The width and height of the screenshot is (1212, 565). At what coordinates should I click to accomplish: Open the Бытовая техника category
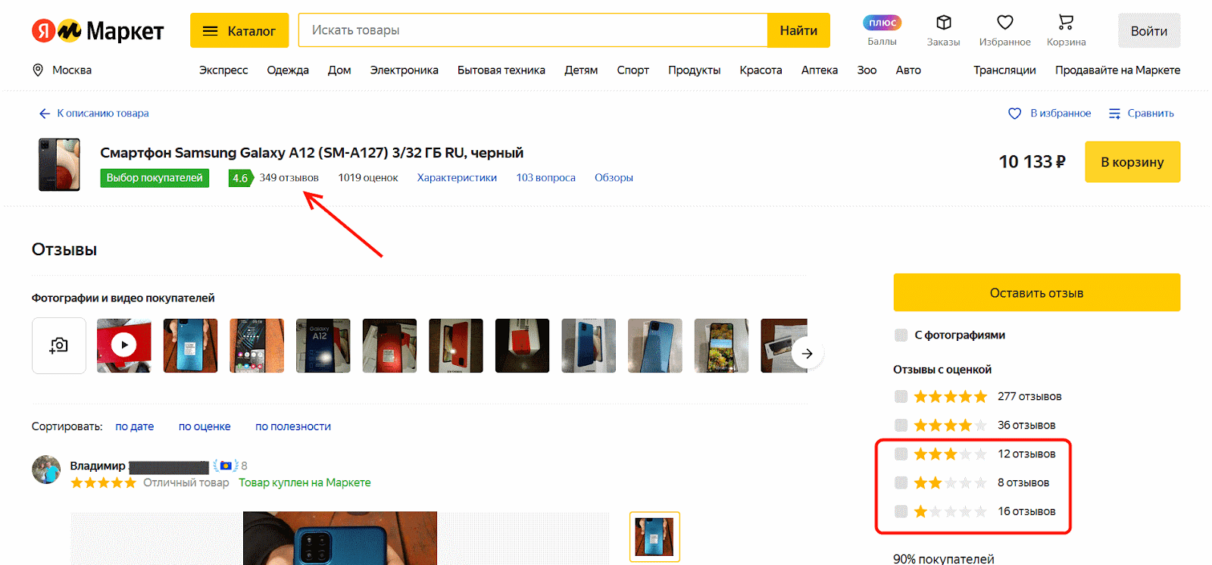click(501, 70)
